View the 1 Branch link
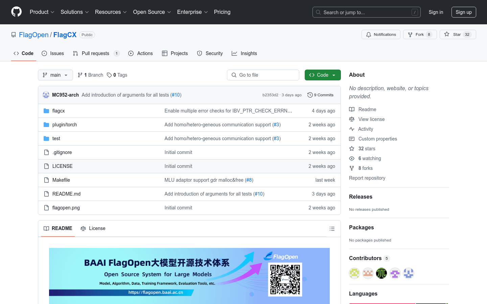This screenshot has height=304, width=487. pyautogui.click(x=90, y=75)
